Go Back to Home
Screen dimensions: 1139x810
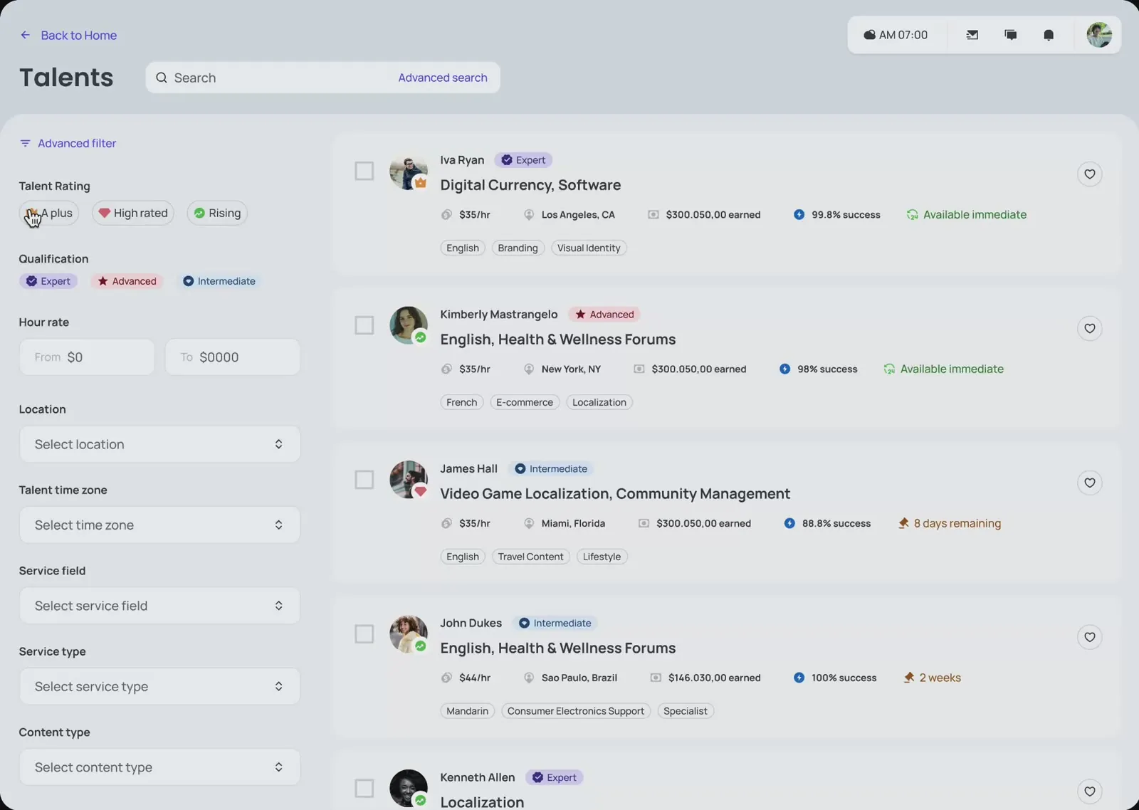click(79, 35)
